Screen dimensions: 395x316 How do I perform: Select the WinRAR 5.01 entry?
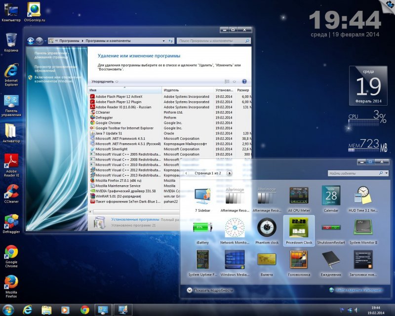point(134,196)
